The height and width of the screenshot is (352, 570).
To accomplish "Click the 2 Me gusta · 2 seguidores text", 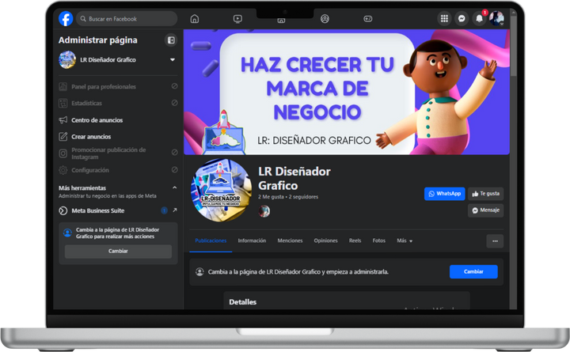I will click(288, 196).
